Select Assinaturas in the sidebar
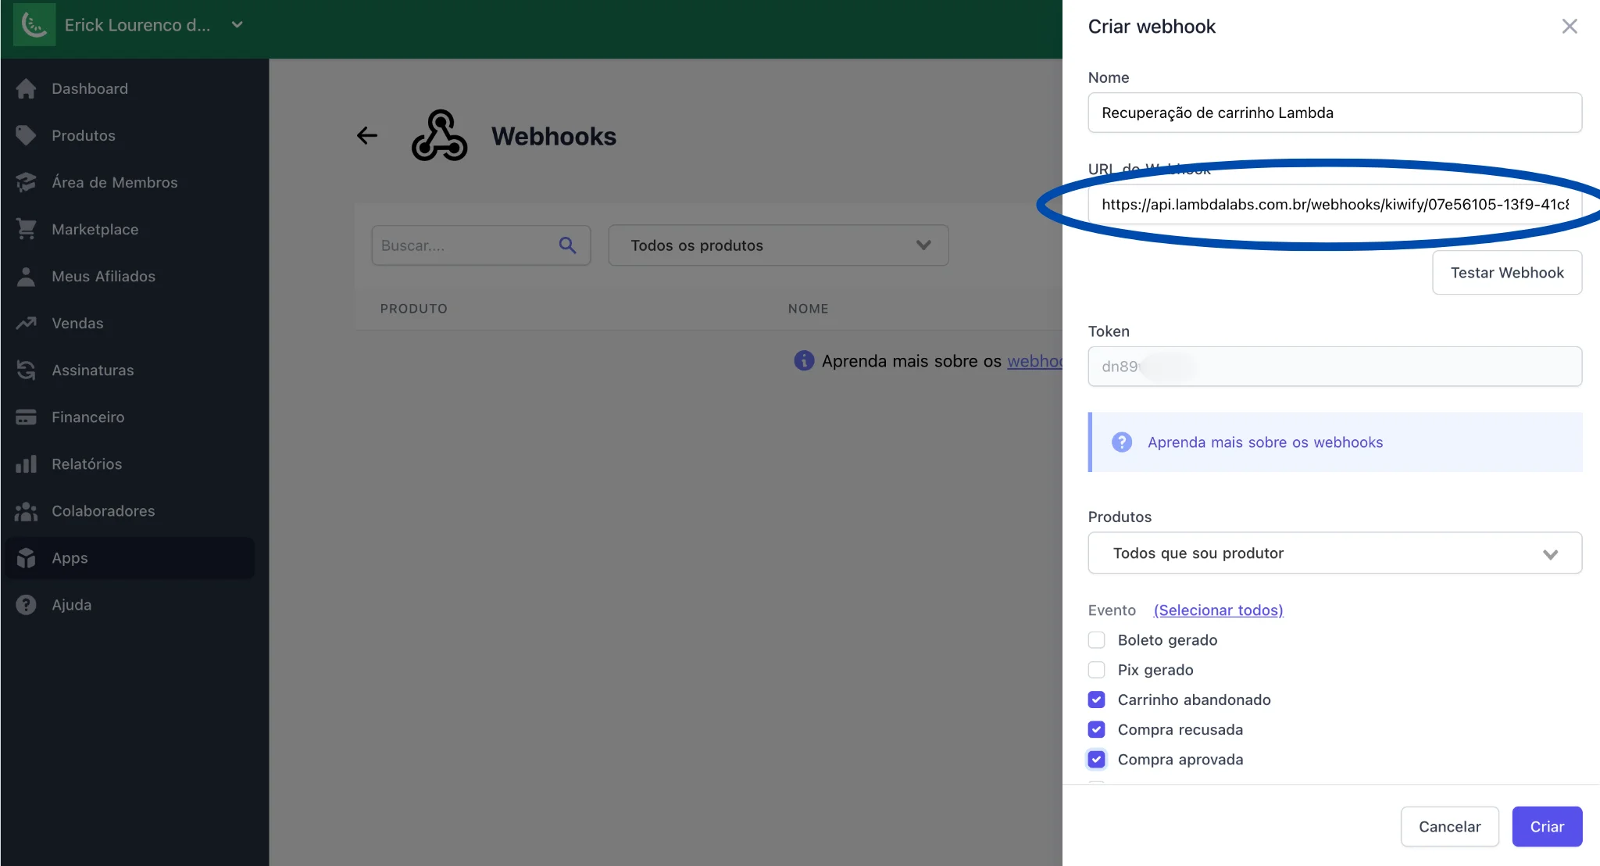 (92, 370)
